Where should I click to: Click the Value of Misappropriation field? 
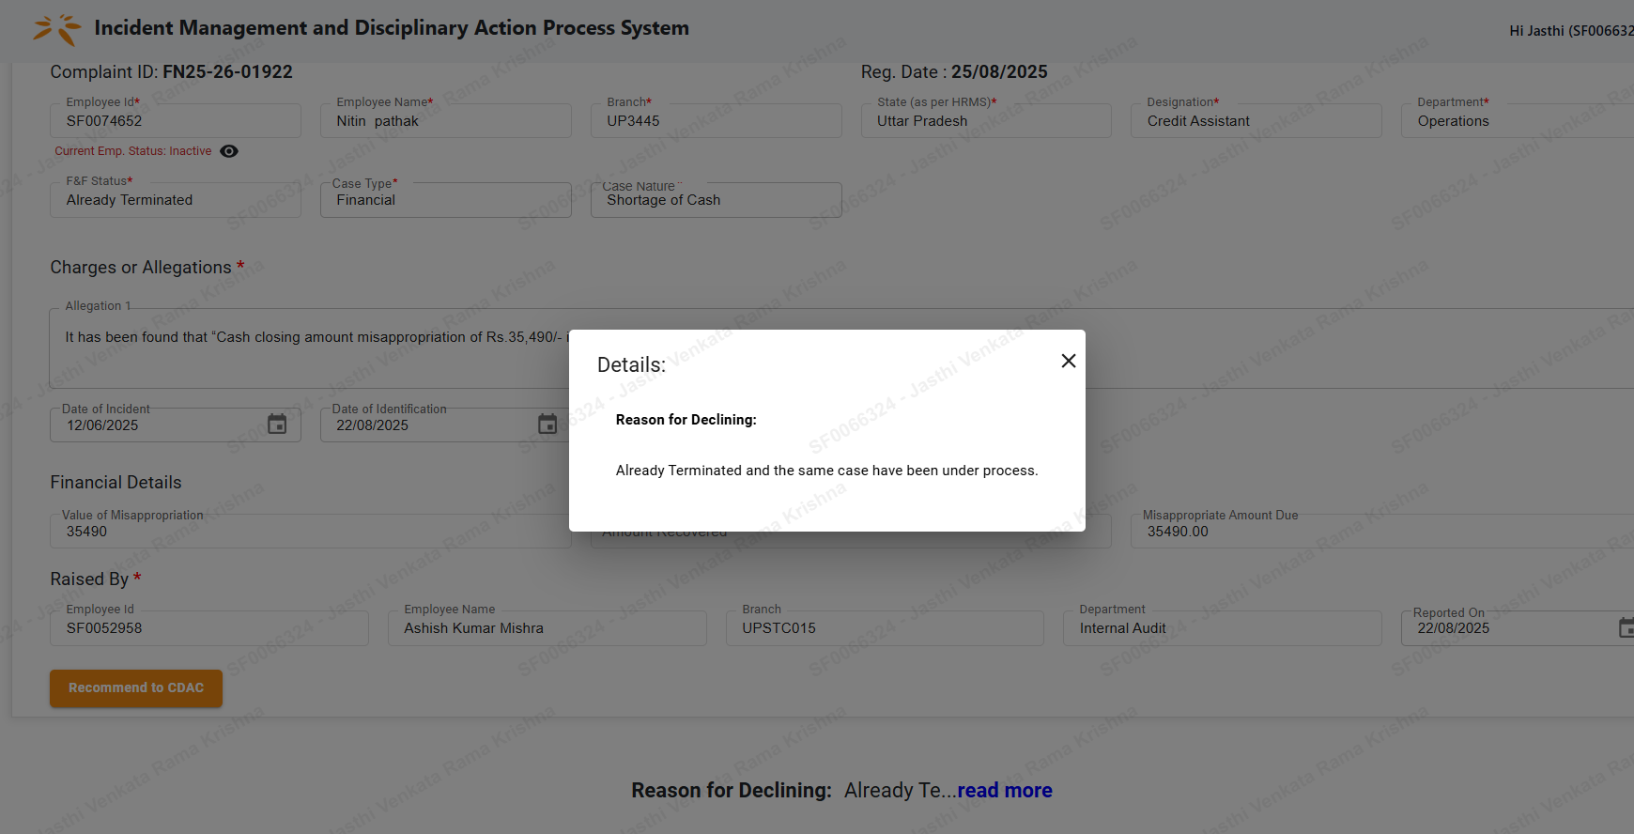310,532
